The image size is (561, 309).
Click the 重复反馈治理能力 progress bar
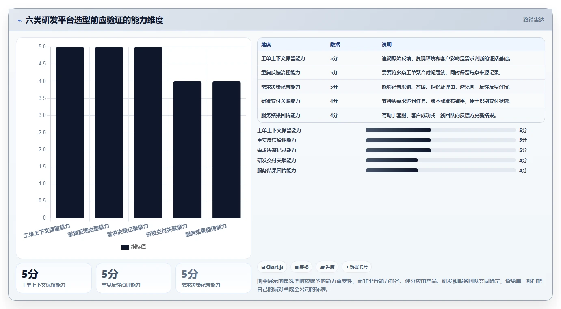[x=440, y=140]
